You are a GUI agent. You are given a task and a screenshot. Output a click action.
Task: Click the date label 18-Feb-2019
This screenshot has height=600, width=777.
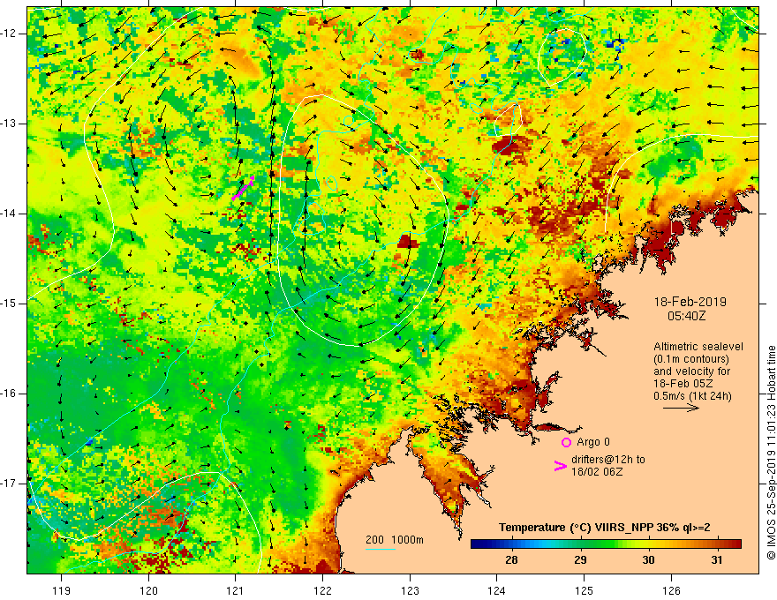[690, 302]
